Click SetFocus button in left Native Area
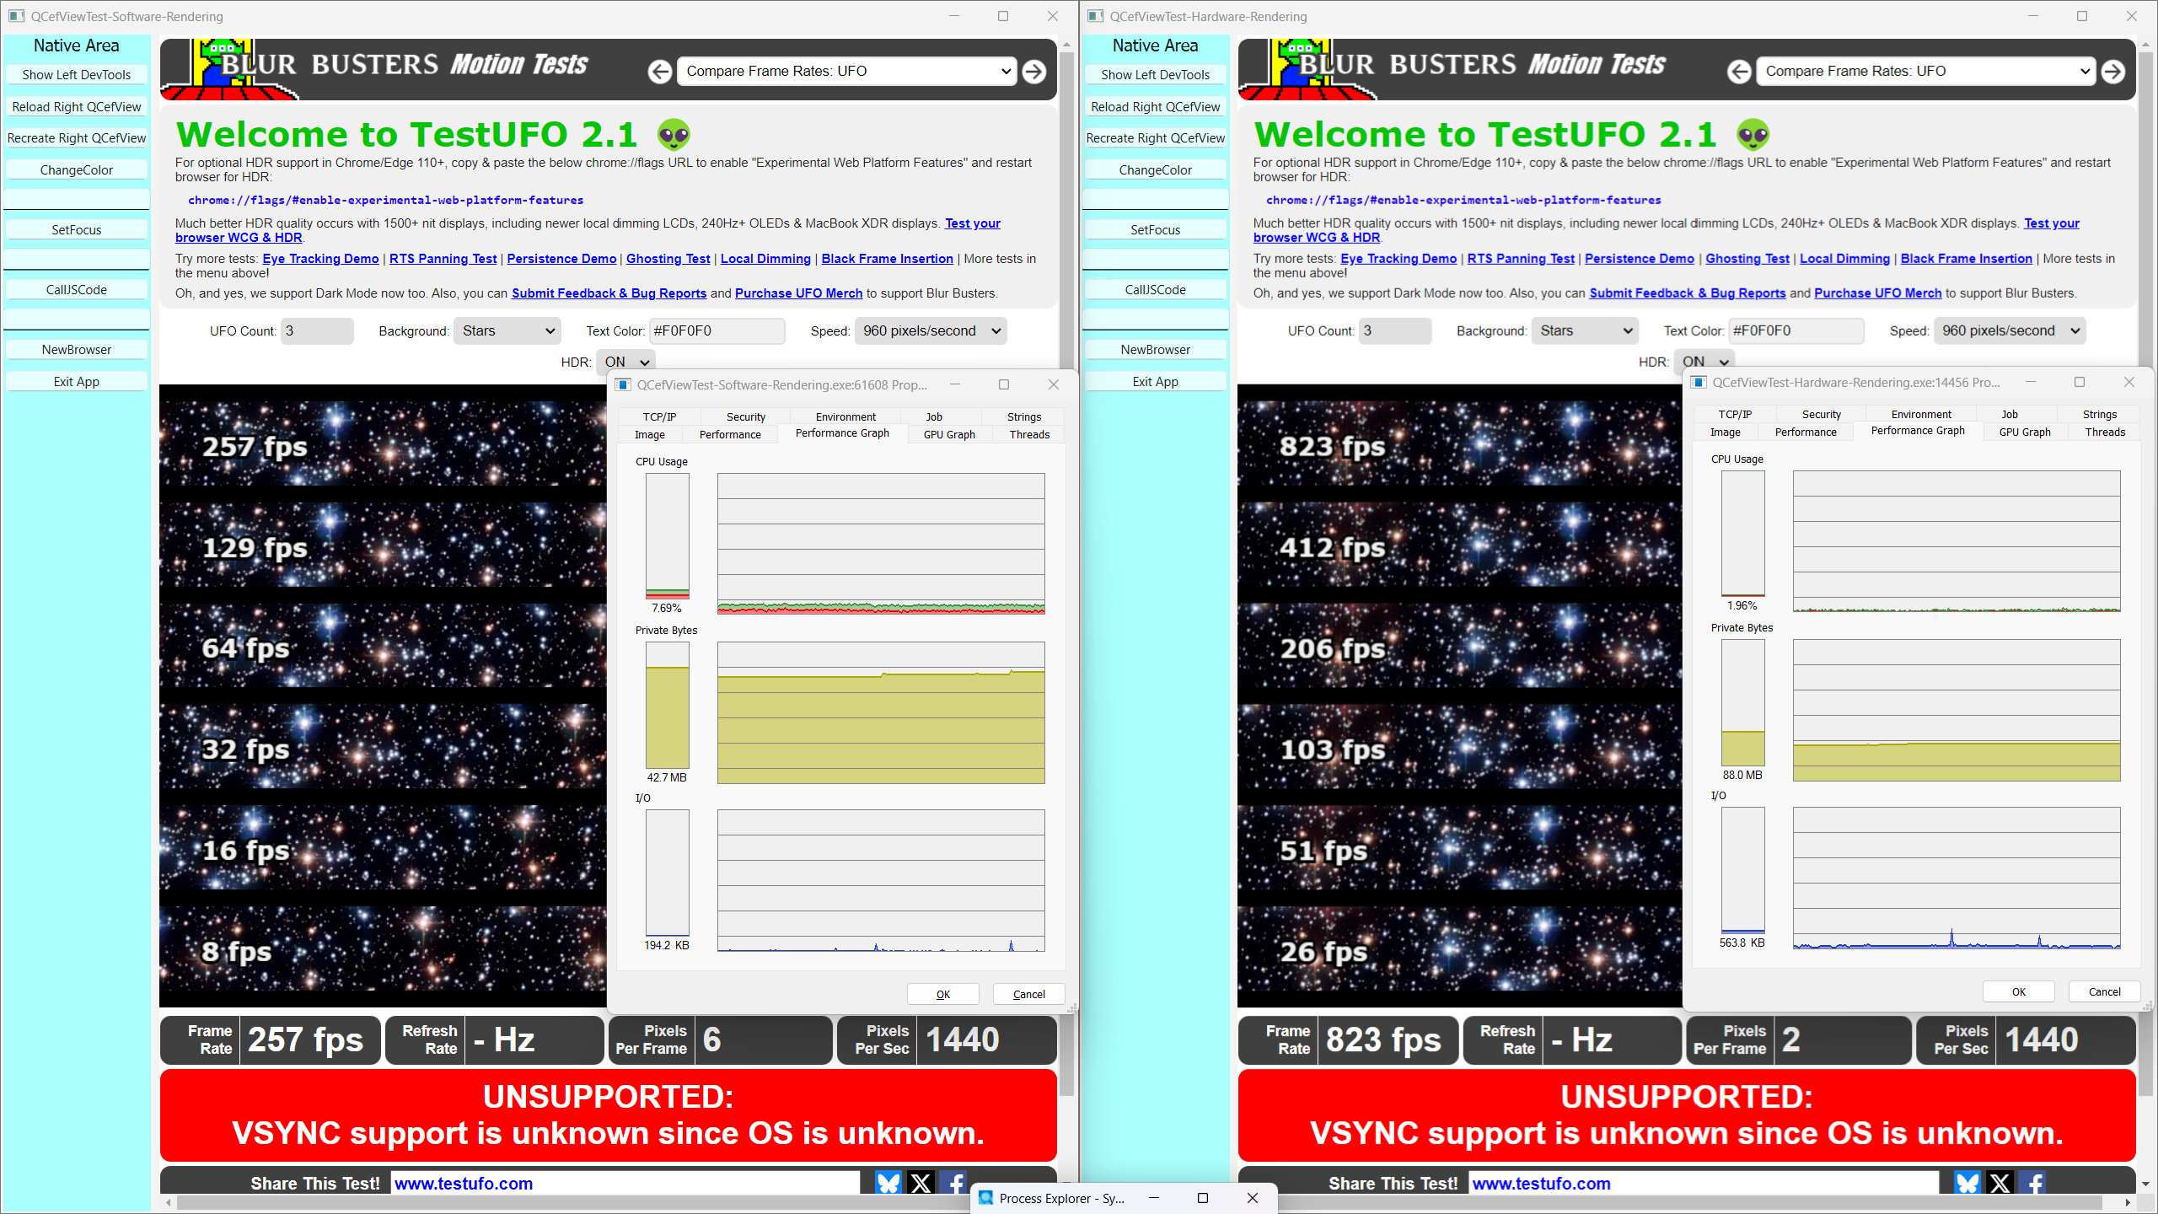Viewport: 2158px width, 1214px height. tap(76, 230)
